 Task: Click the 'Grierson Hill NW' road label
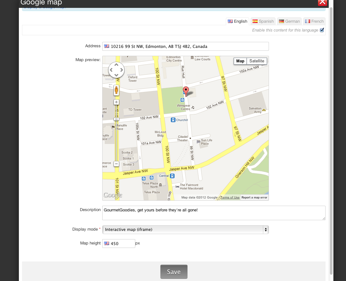245,167
